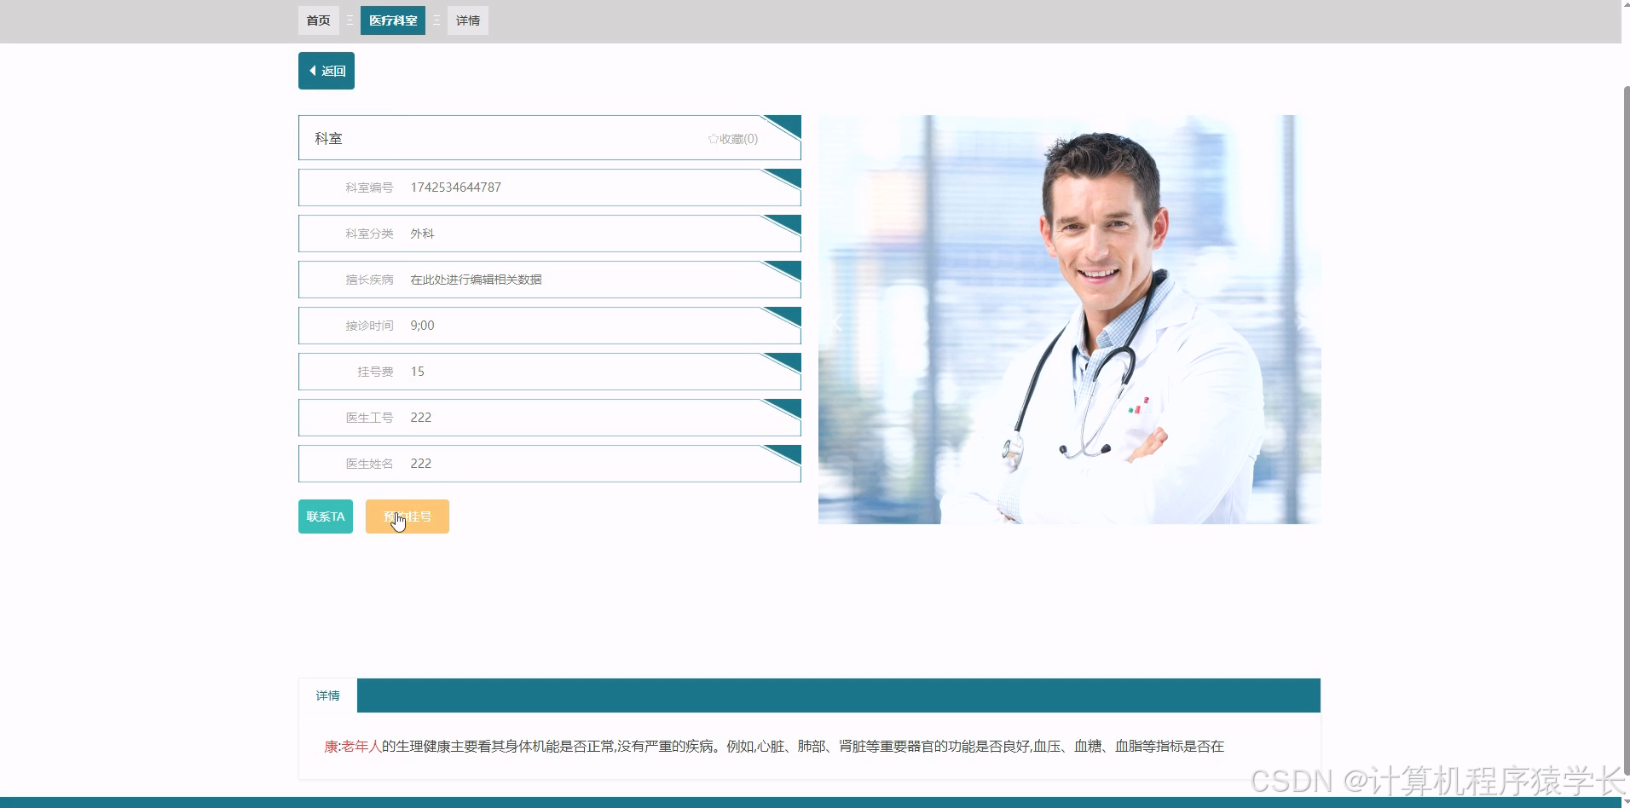Show previous carousel image arrow
This screenshot has width=1630, height=808.
[837, 321]
